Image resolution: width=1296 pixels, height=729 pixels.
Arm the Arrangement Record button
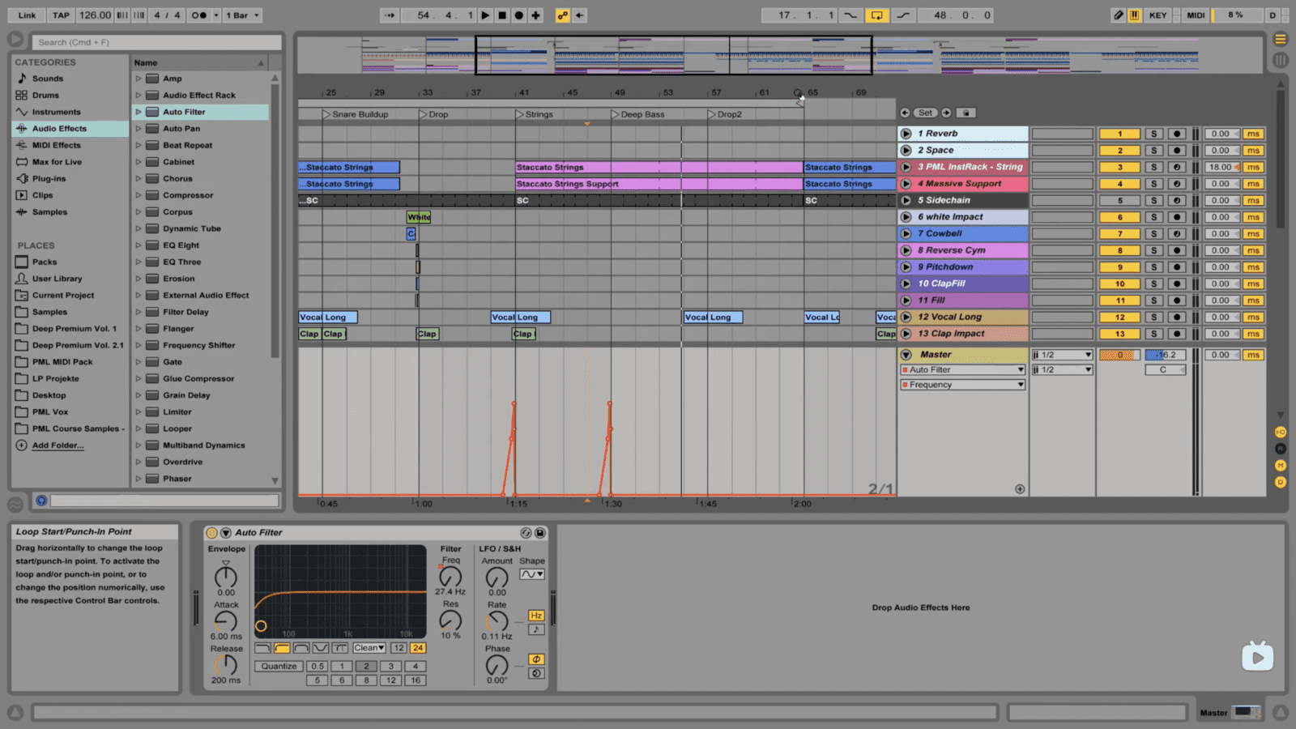point(519,15)
